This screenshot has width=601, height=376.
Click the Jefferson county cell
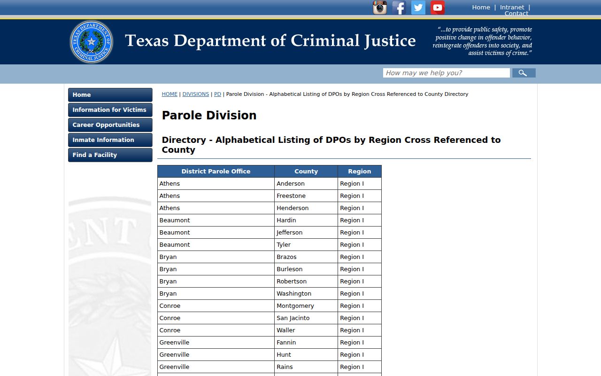306,233
